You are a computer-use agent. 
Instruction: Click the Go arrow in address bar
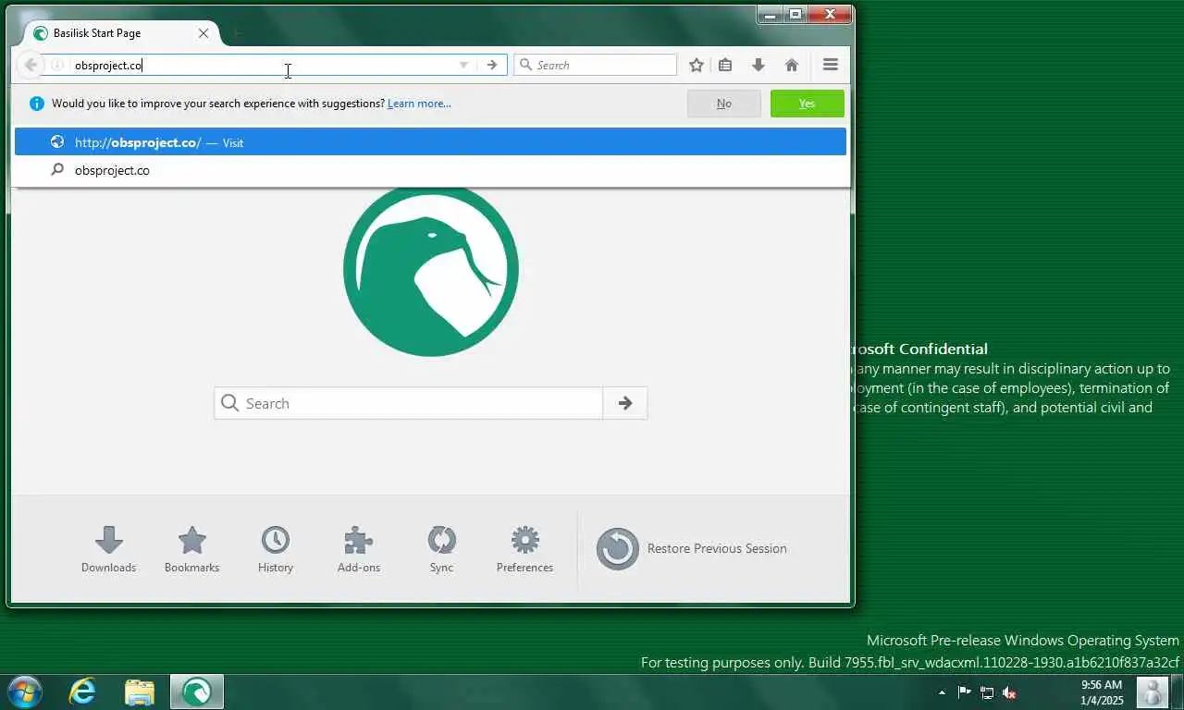click(x=492, y=65)
